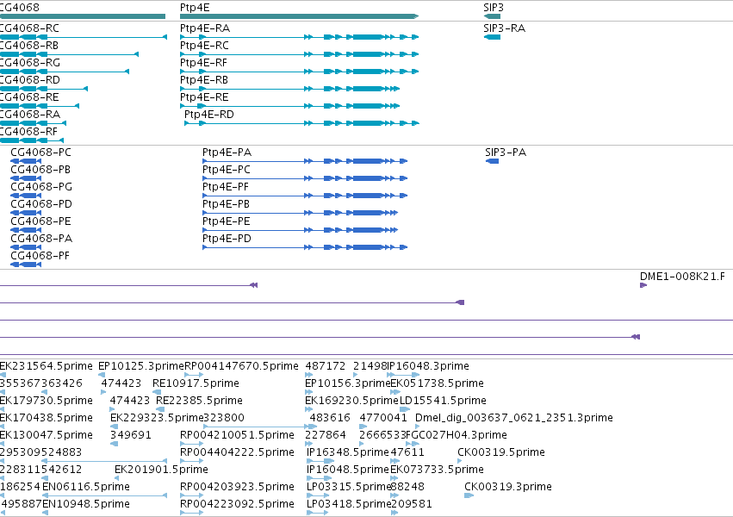Select EST LP03418.5prime
The image size is (733, 517).
(349, 504)
